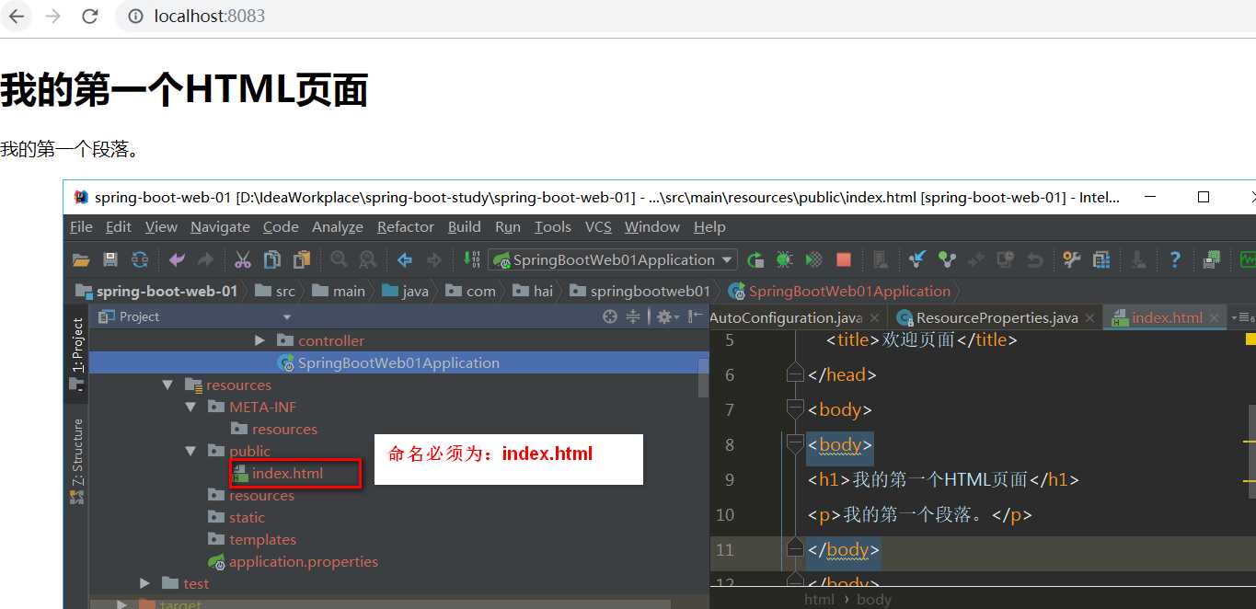Open Project panel gear settings
The width and height of the screenshot is (1256, 609).
tap(666, 316)
